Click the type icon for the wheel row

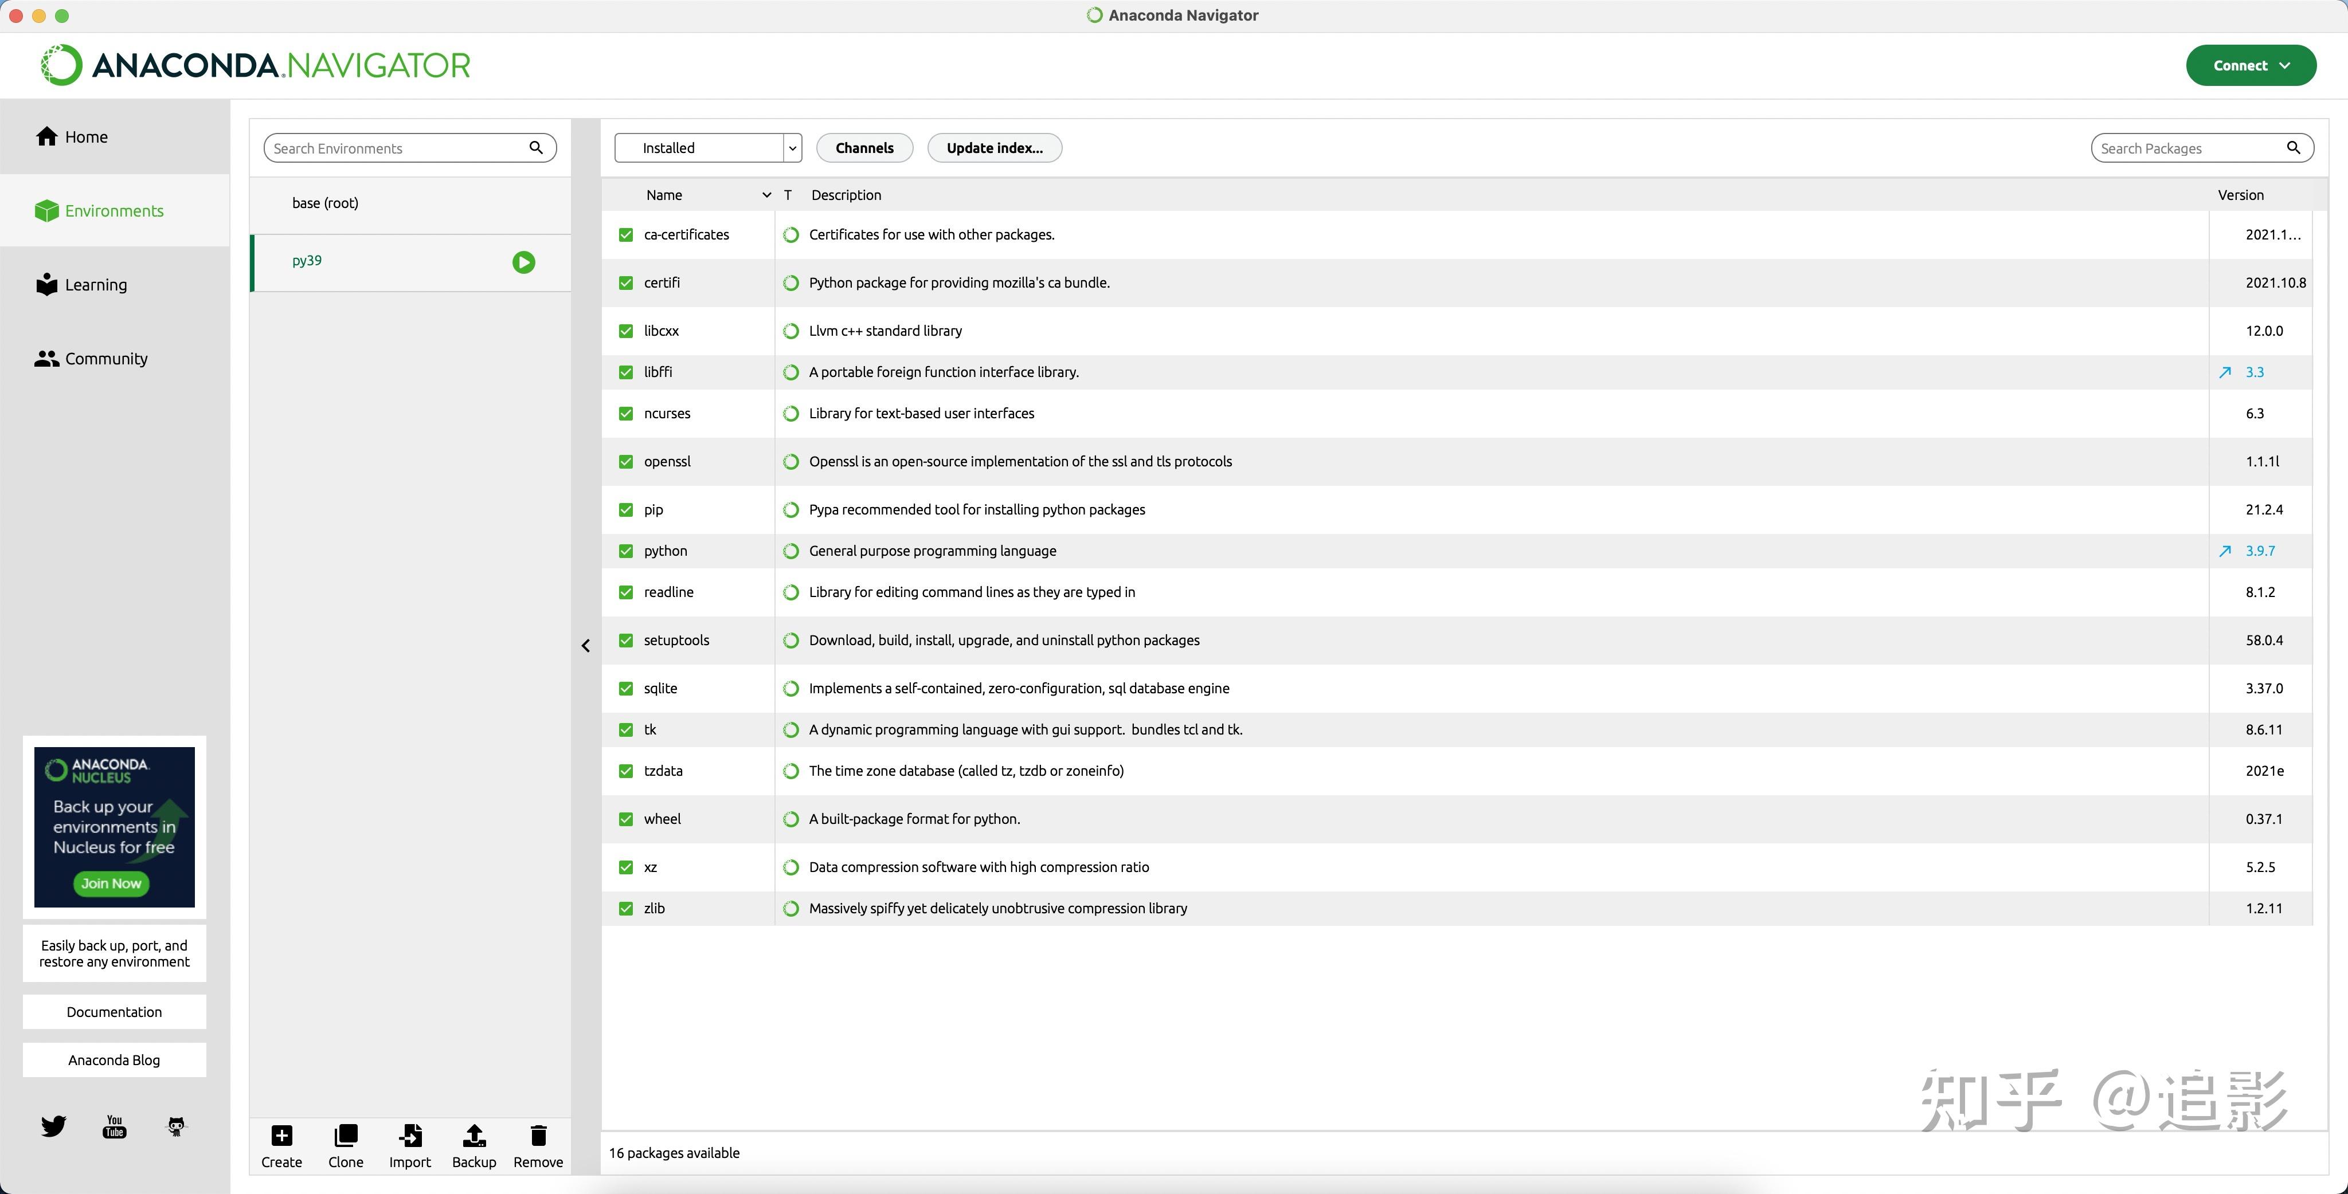[x=791, y=819]
